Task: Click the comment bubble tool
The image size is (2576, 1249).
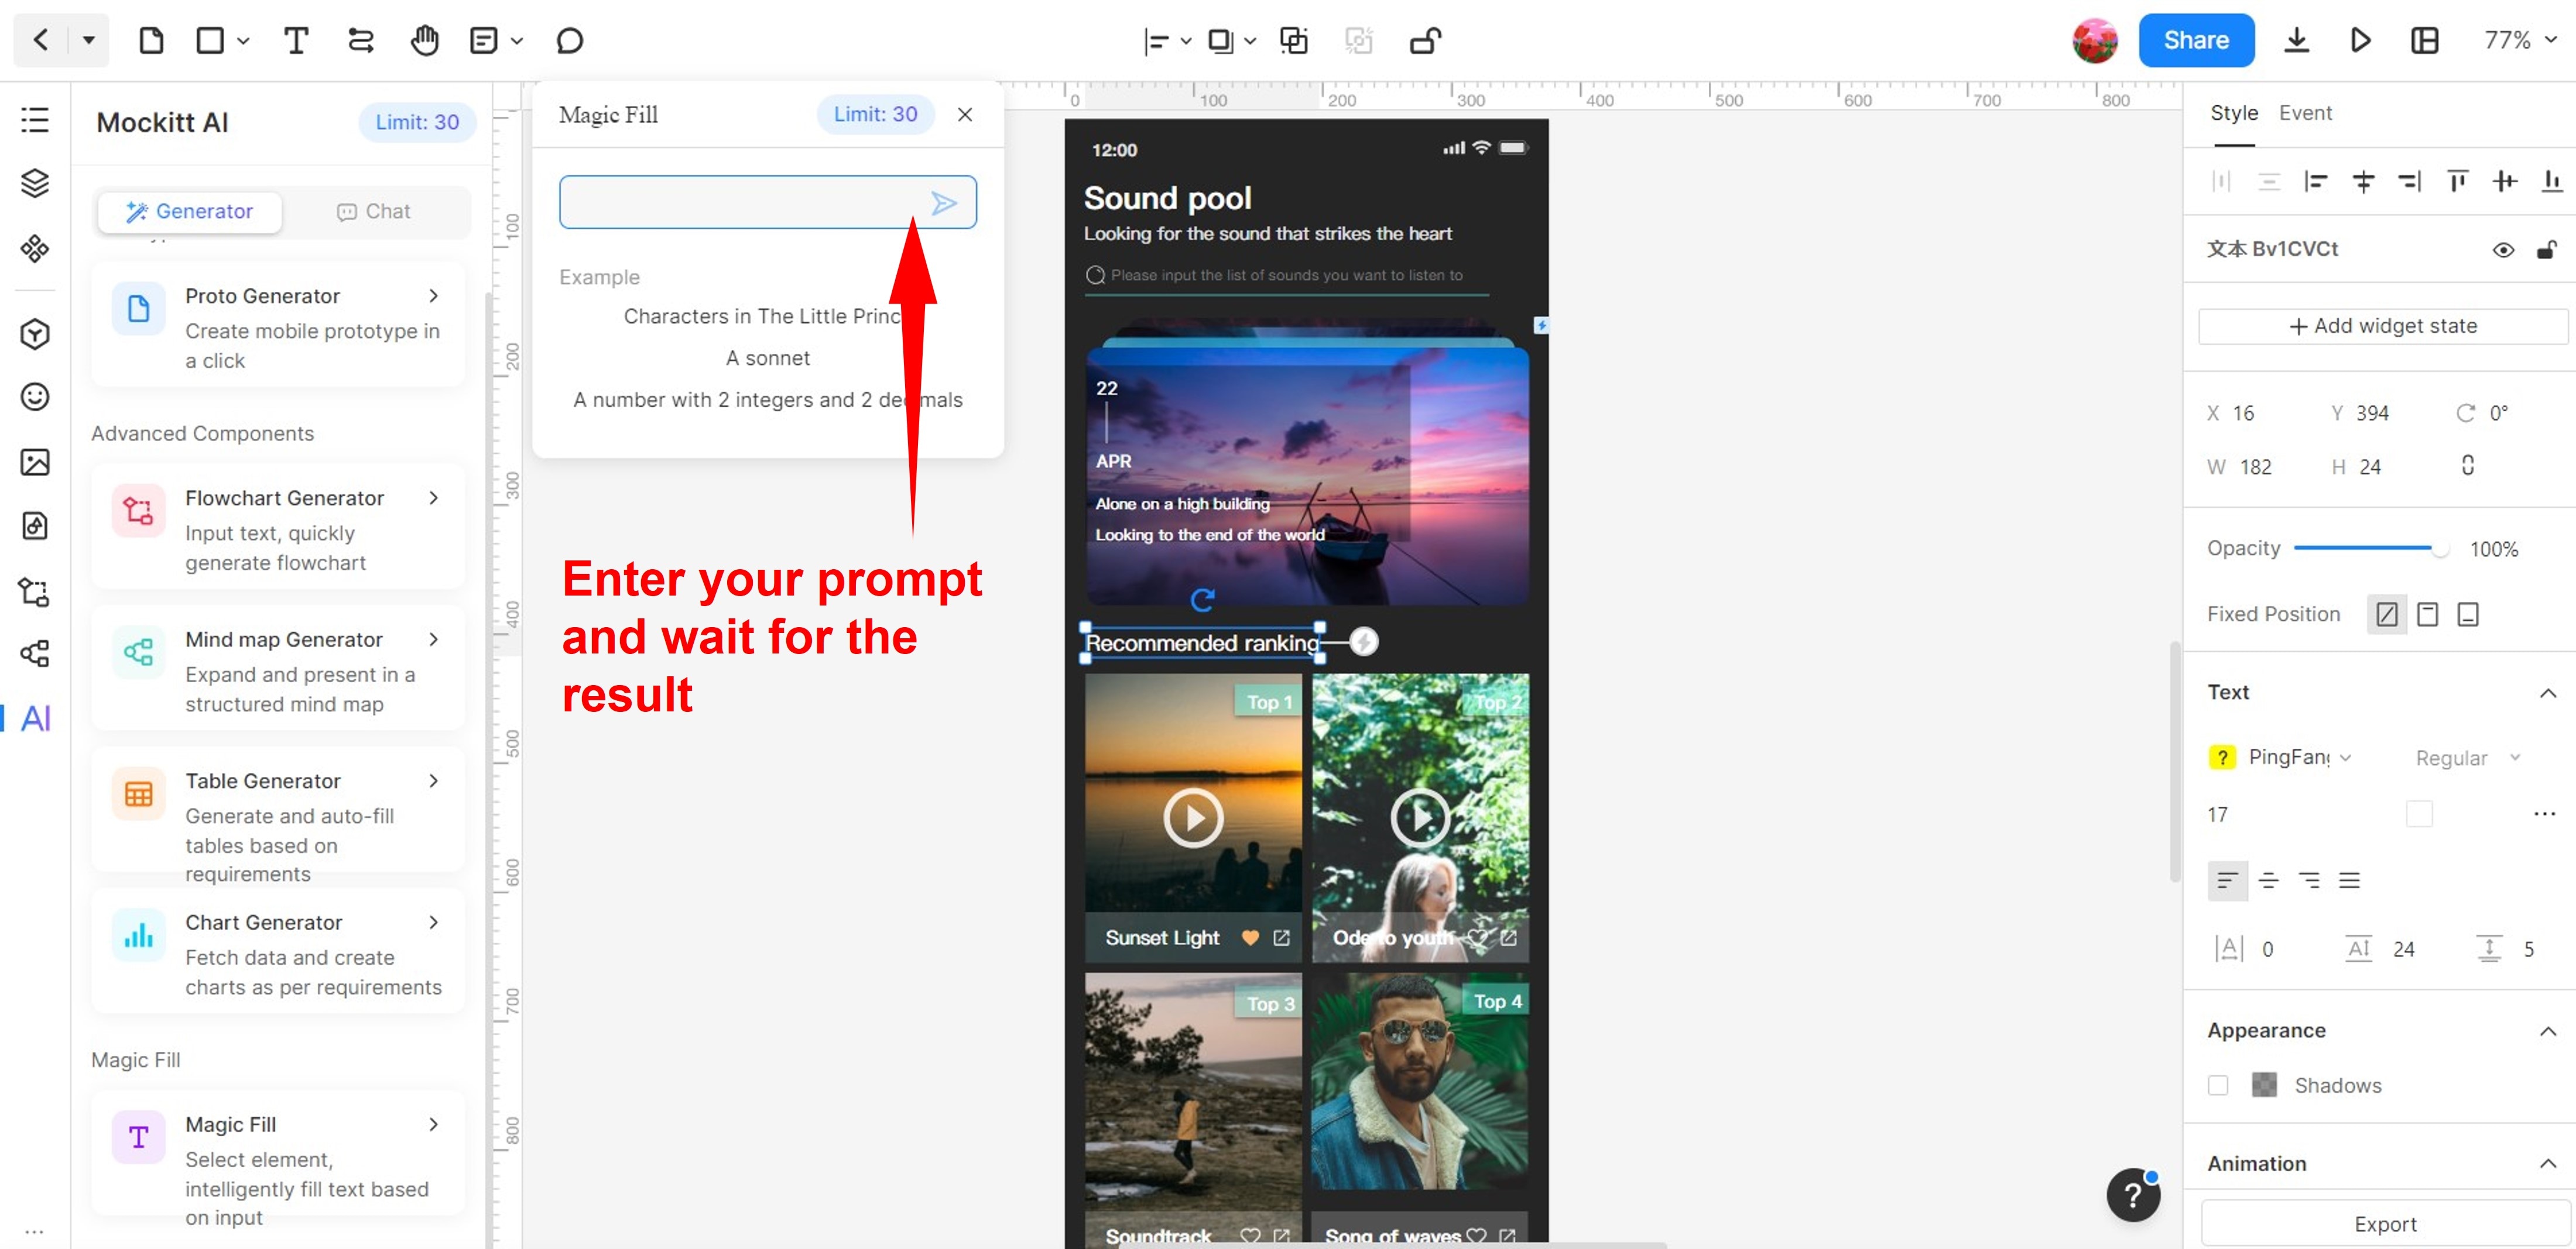Action: pyautogui.click(x=569, y=41)
